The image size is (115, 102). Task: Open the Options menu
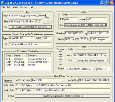point(24,7)
